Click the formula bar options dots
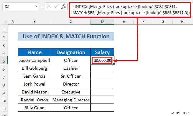 (x=42, y=6)
